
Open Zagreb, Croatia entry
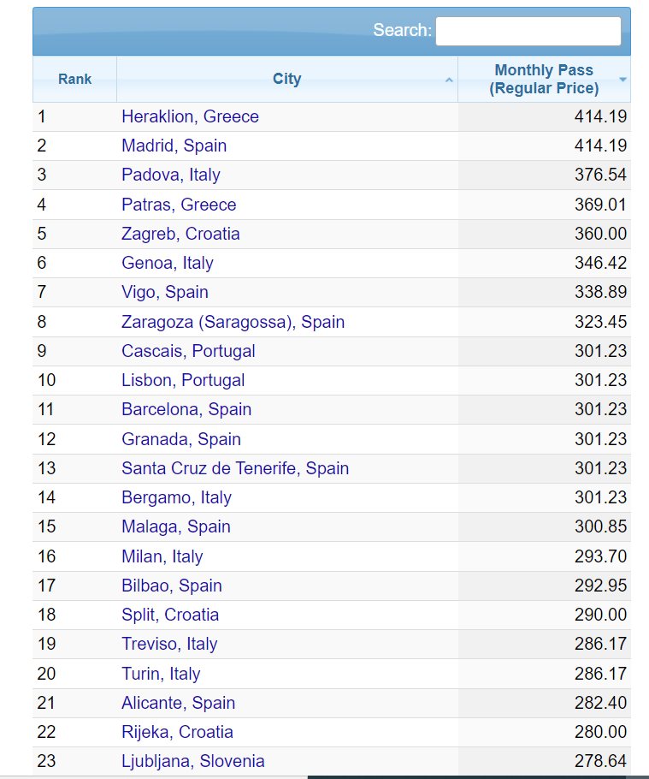pos(180,234)
